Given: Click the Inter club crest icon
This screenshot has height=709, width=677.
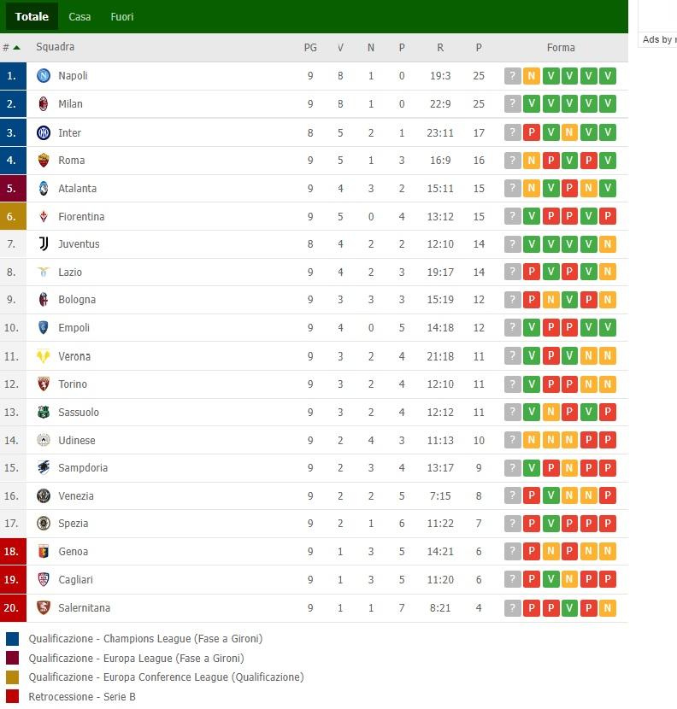Looking at the screenshot, I should 44,132.
